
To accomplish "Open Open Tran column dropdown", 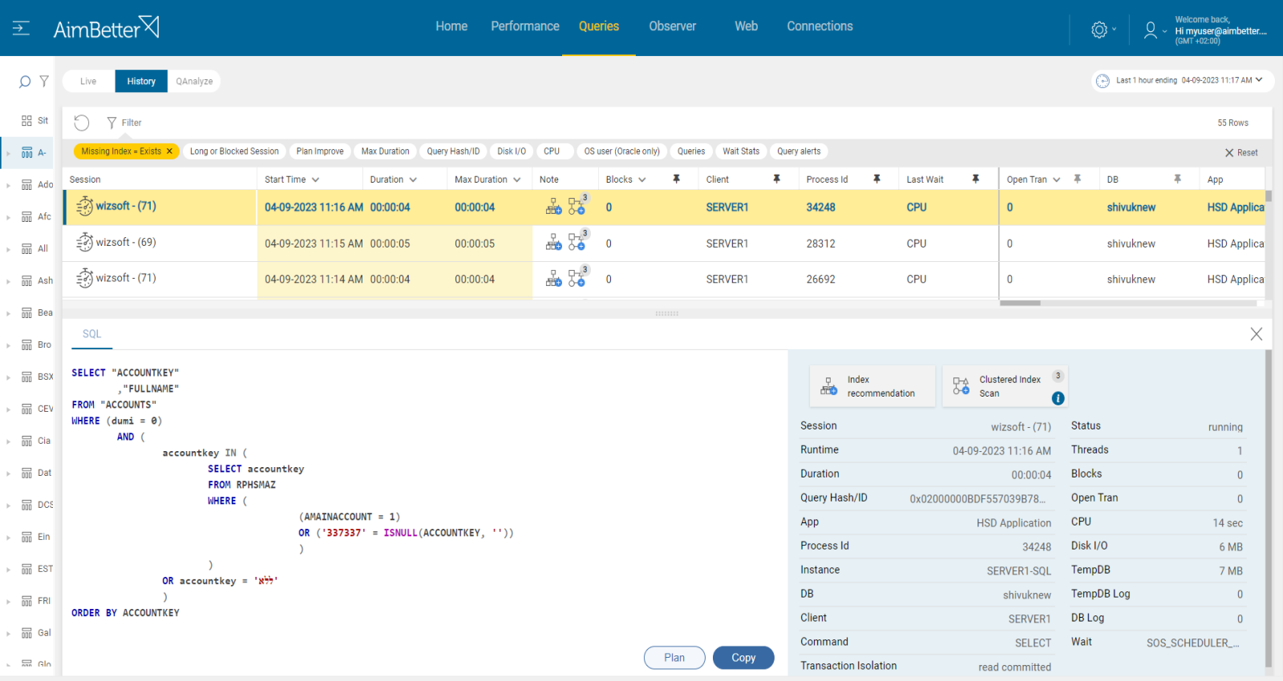I will pyautogui.click(x=1057, y=180).
